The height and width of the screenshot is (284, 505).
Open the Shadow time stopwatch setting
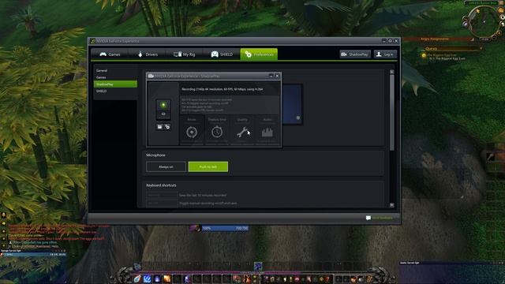pos(217,130)
